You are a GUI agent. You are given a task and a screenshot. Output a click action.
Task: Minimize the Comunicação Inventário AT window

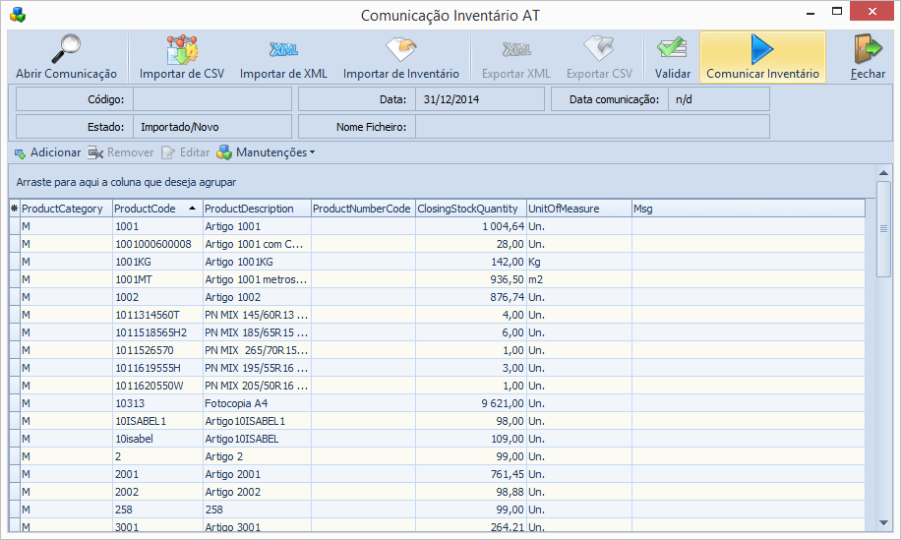click(x=811, y=12)
